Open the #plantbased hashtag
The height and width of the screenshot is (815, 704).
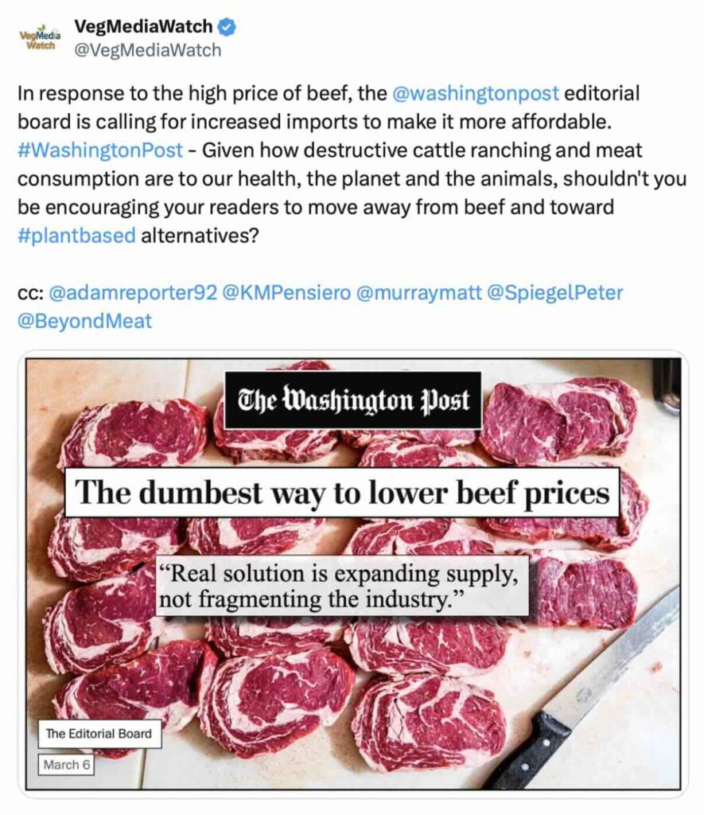click(76, 236)
